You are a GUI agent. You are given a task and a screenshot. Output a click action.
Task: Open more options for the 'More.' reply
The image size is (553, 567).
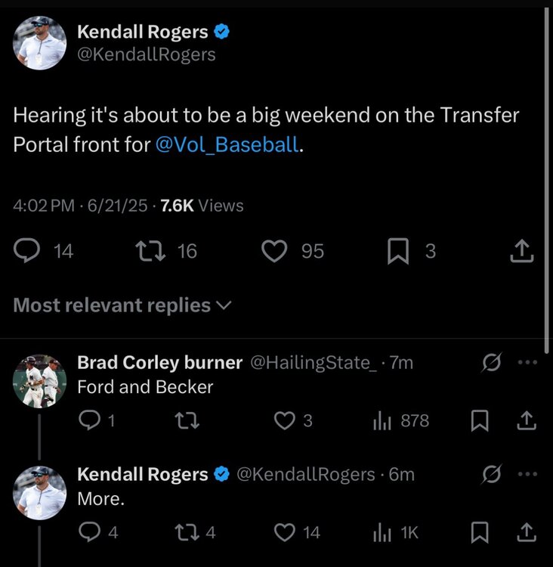tap(527, 474)
